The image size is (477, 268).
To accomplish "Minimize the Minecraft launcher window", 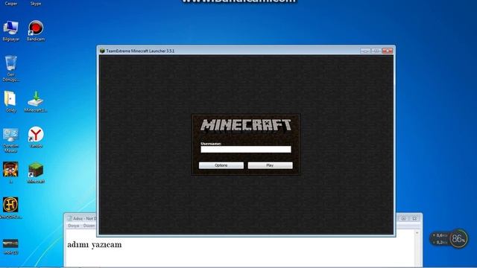I will click(x=365, y=51).
